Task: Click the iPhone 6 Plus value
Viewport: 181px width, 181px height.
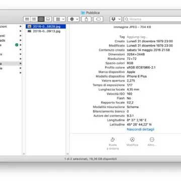Action: click(137, 76)
